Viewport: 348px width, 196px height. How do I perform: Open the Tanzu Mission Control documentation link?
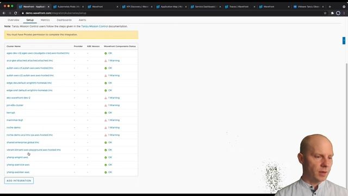[x=95, y=26]
